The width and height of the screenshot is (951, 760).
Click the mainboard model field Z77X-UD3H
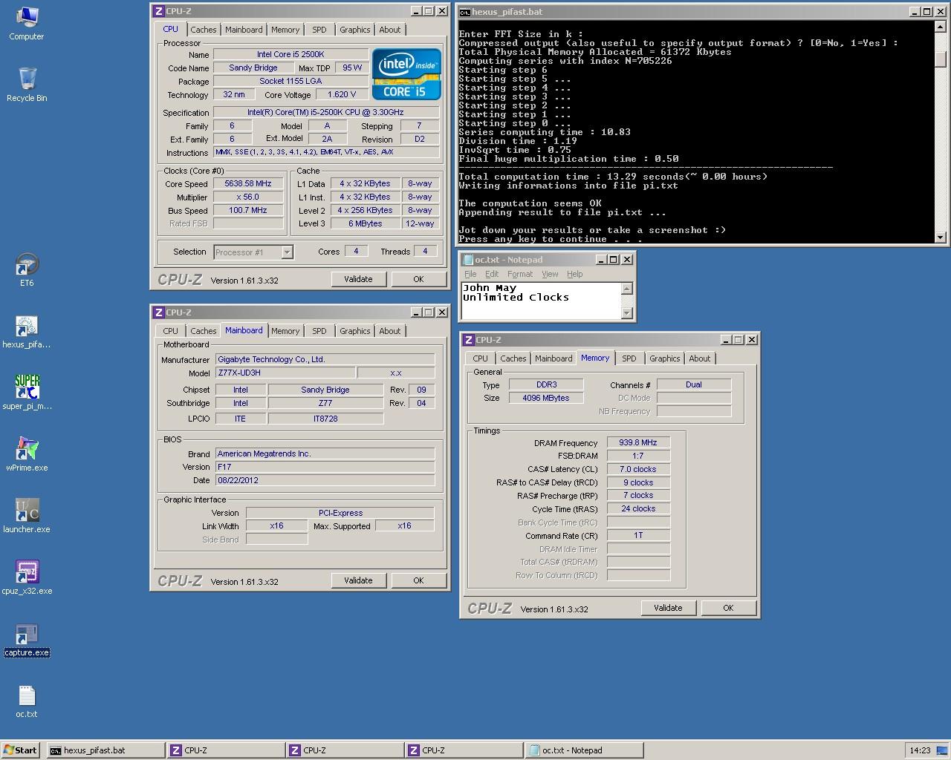(x=285, y=373)
